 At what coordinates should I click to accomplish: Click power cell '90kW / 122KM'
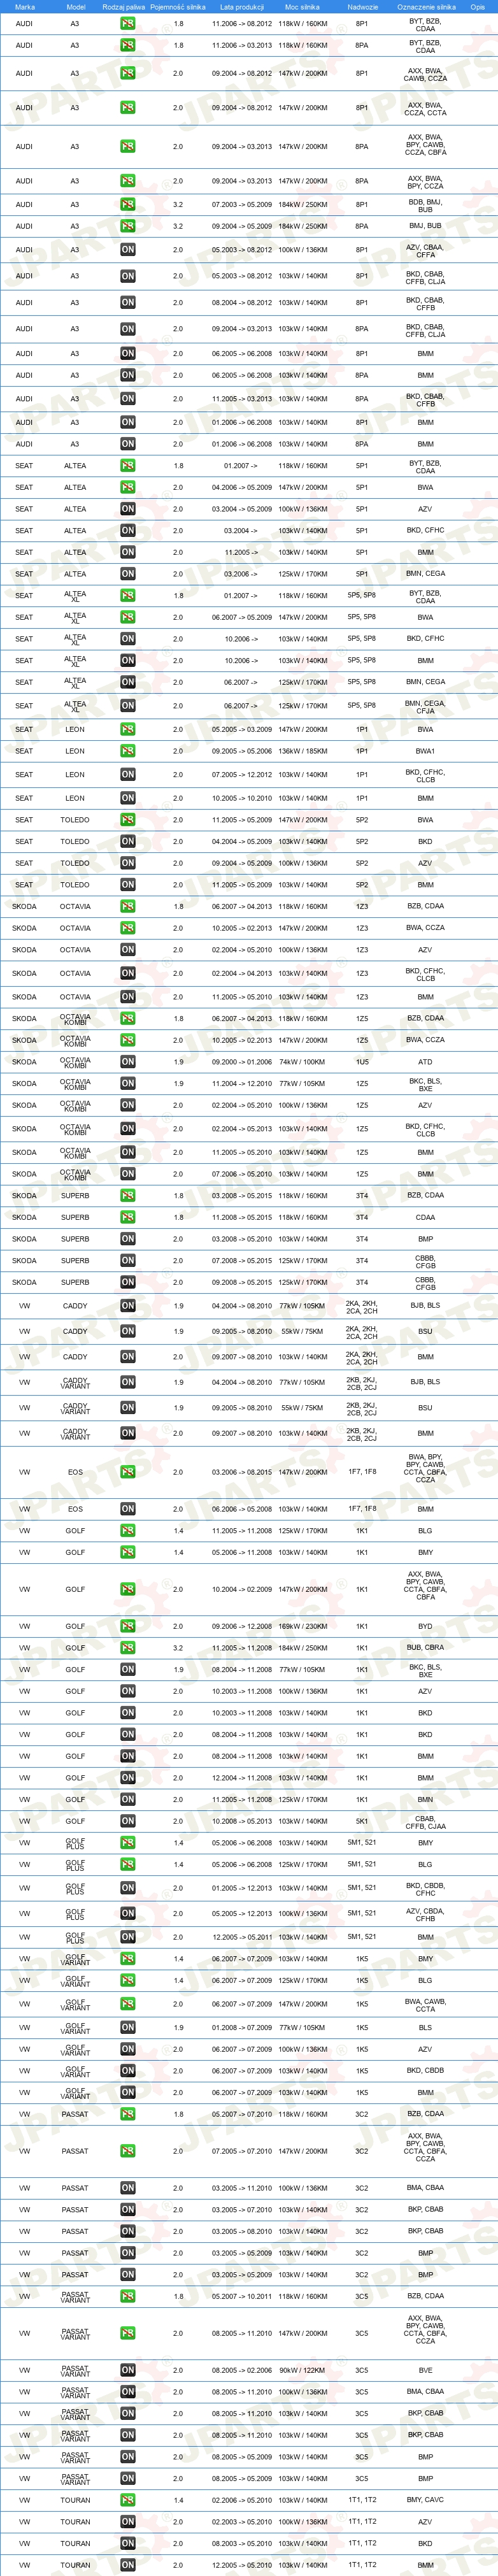(303, 2370)
